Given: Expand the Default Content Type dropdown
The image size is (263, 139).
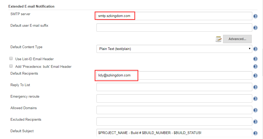Looking at the screenshot, I should pos(174,49).
